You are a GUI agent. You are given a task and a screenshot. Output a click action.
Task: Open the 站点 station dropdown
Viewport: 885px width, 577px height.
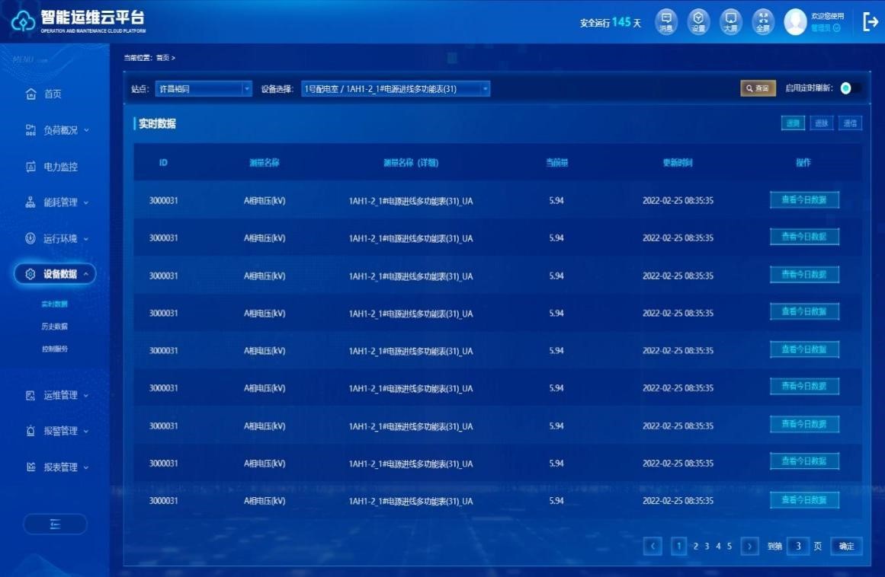(203, 89)
